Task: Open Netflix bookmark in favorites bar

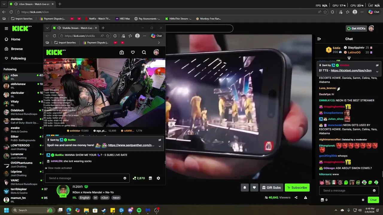Action: tap(98, 19)
